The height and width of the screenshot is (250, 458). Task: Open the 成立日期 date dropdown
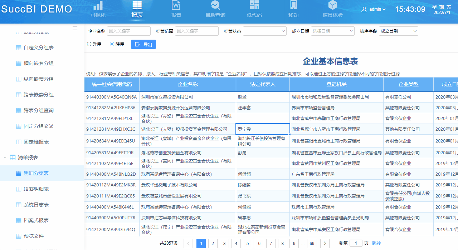click(333, 31)
